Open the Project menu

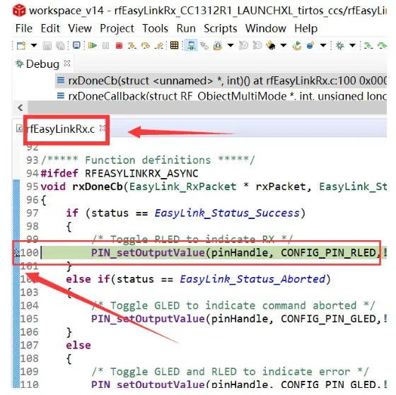pos(117,28)
